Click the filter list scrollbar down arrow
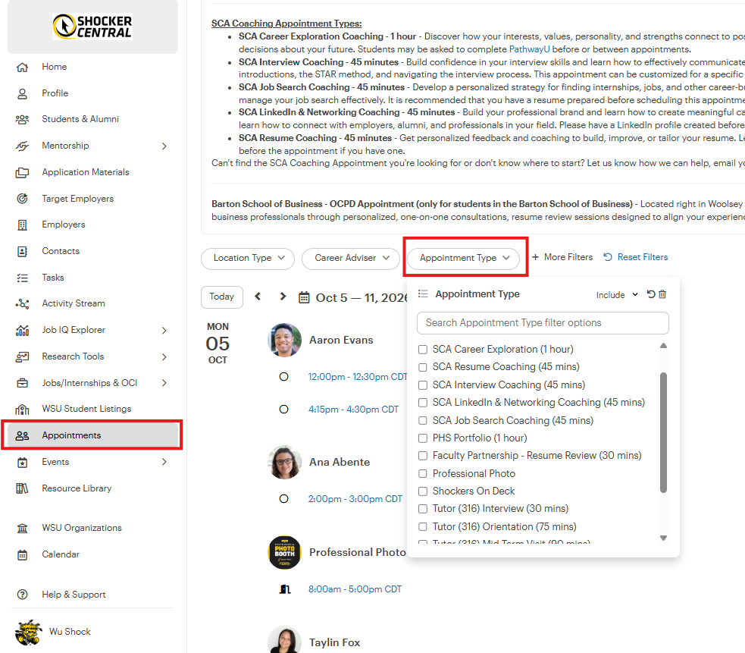The image size is (745, 653). click(x=664, y=538)
